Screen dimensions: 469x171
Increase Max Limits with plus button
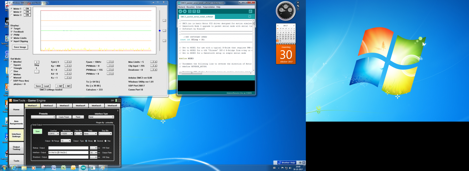point(155,62)
